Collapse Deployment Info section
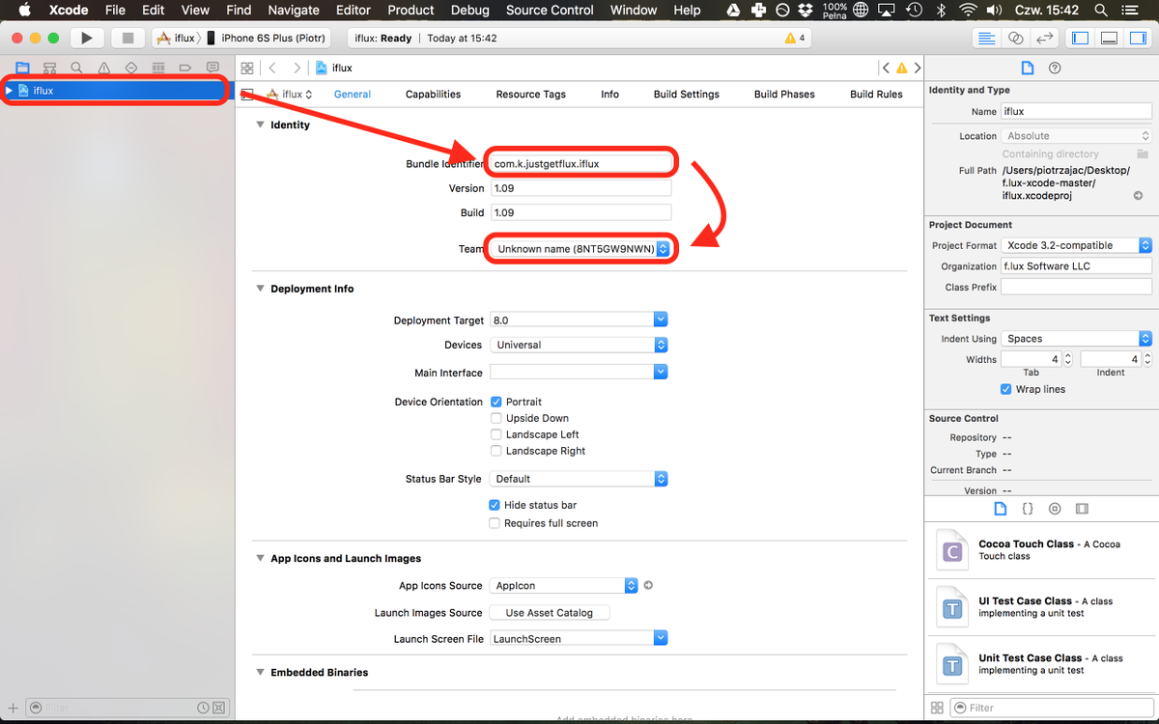The width and height of the screenshot is (1159, 724). (x=260, y=289)
